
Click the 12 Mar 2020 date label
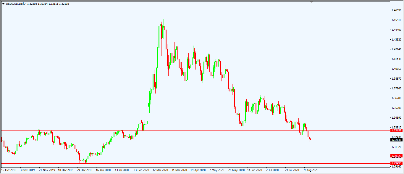click(x=160, y=170)
